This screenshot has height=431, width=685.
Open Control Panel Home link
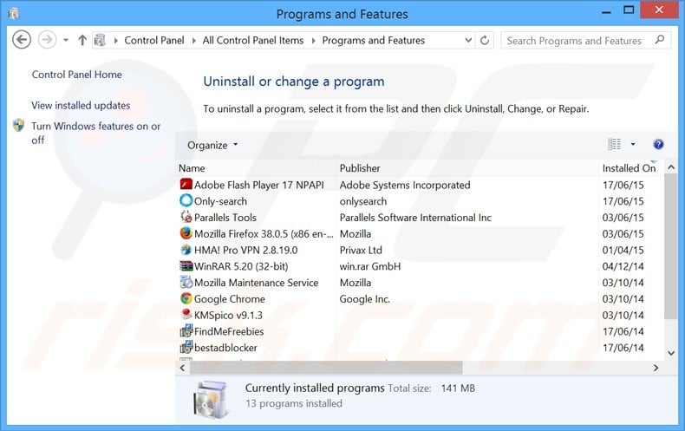[x=77, y=75]
